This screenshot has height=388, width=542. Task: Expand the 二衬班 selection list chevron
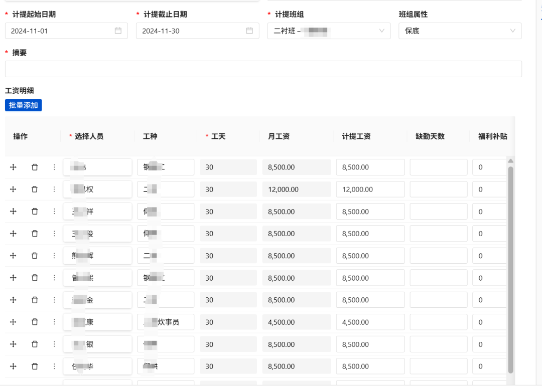pos(383,31)
